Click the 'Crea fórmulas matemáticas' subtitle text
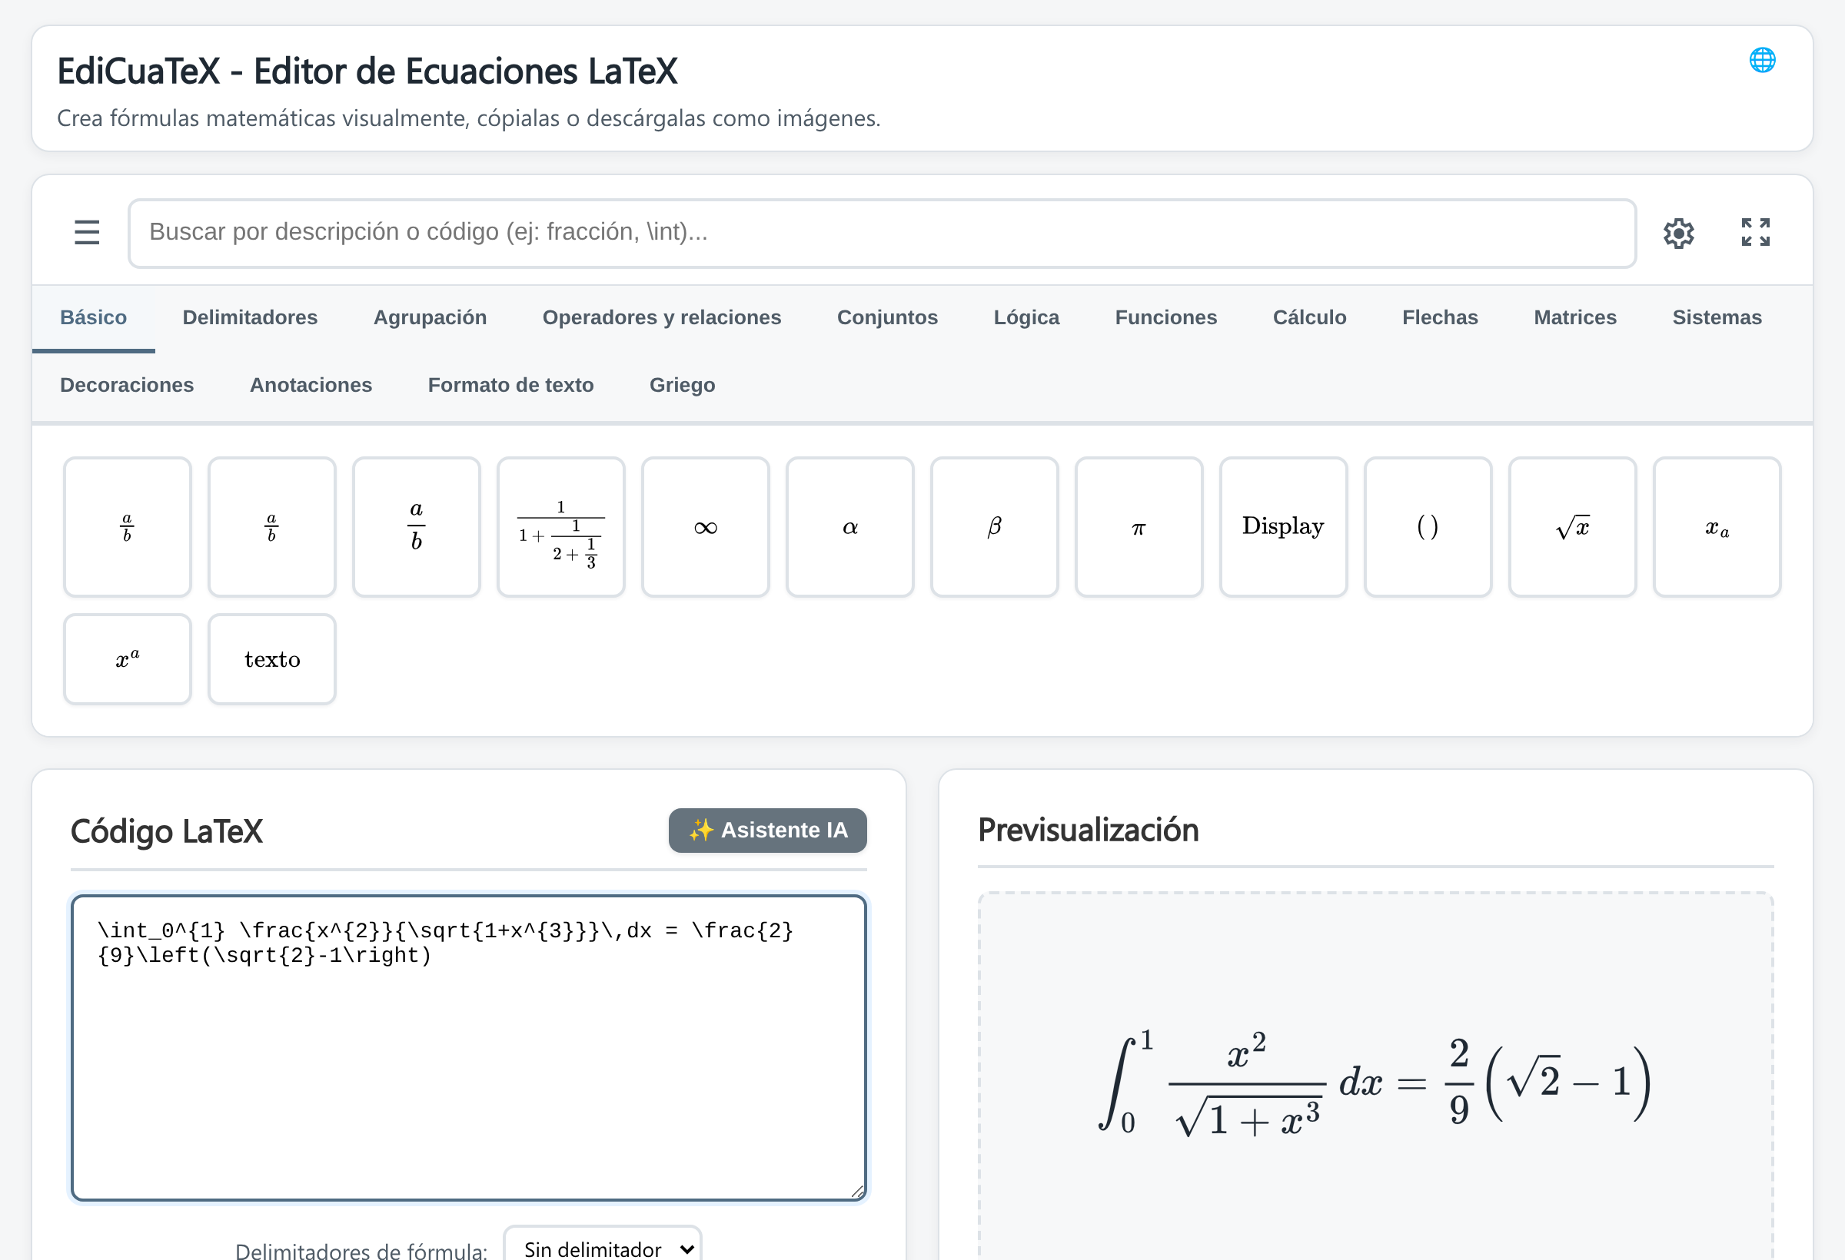The height and width of the screenshot is (1260, 1845). (469, 118)
